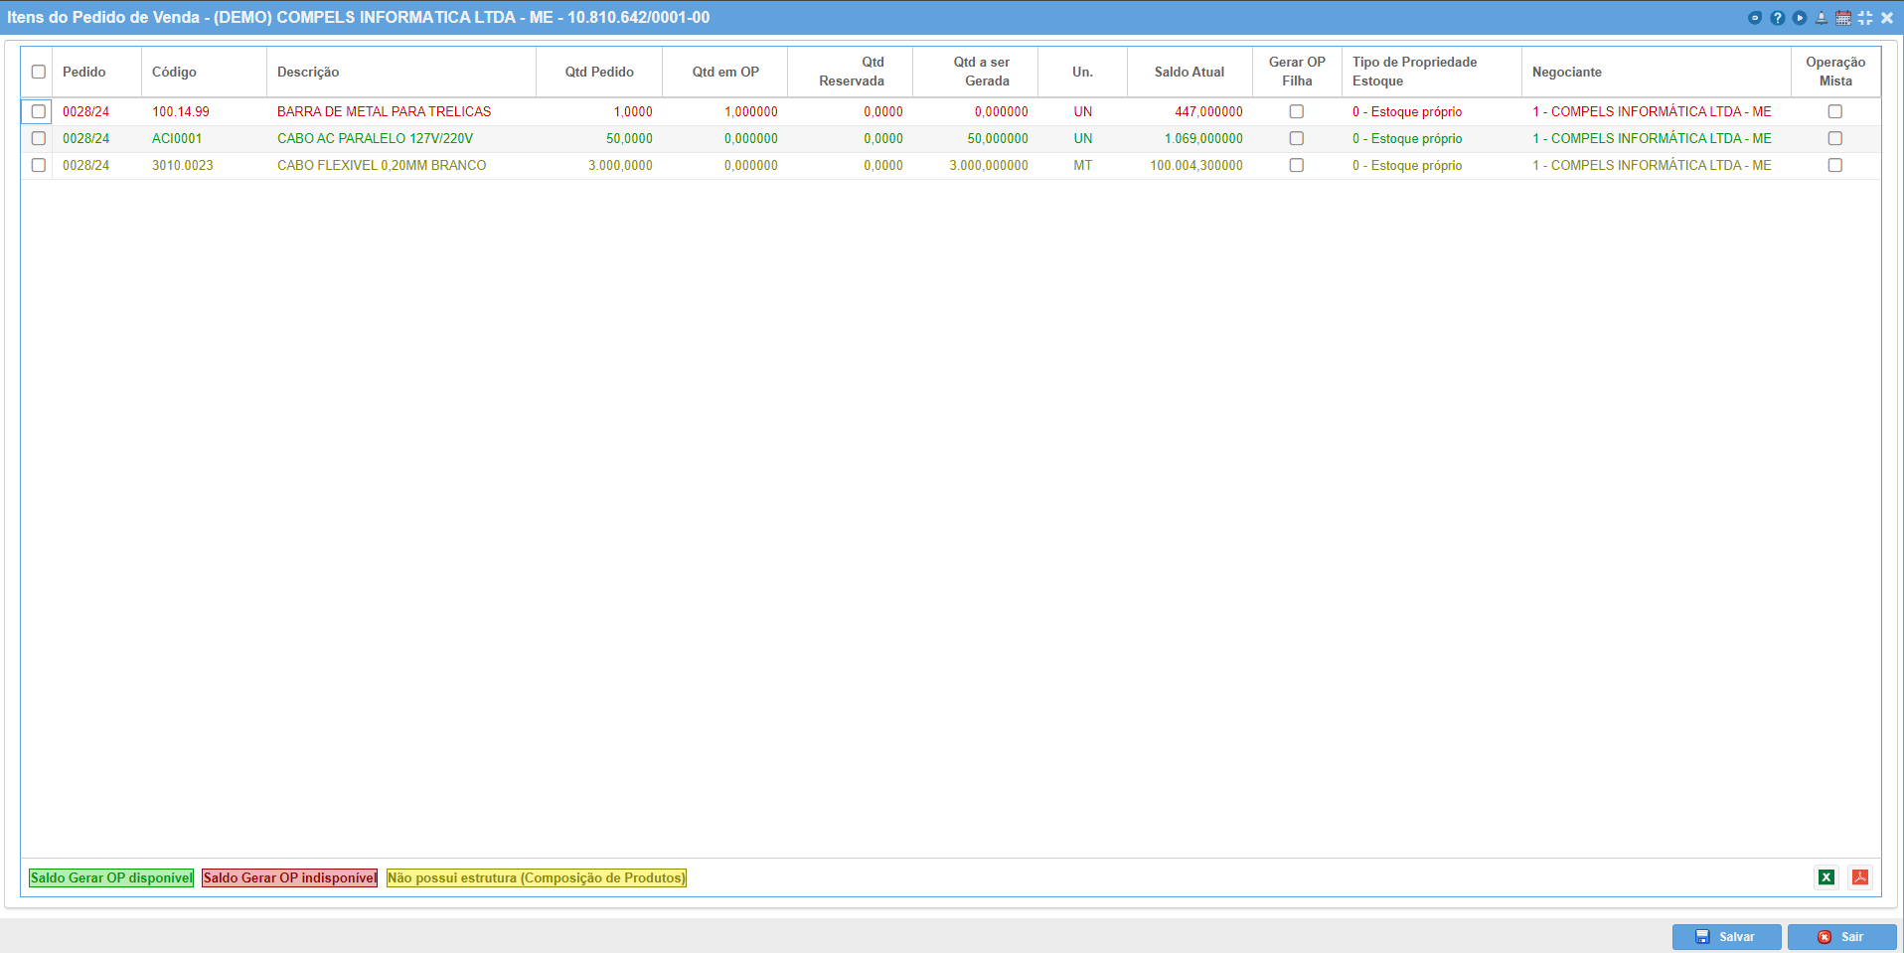Close the Itens do Pedido de Venda window
The image size is (1904, 953).
point(1886,18)
